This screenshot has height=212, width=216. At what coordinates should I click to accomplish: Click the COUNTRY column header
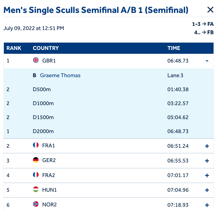pyautogui.click(x=46, y=48)
